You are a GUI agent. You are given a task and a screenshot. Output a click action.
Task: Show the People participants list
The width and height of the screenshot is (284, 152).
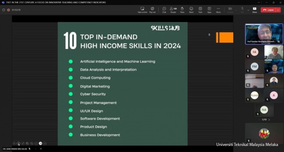pyautogui.click(x=173, y=10)
